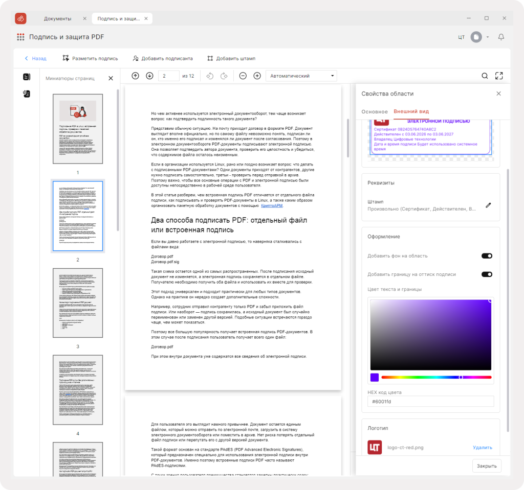Open document search magnifier
This screenshot has width=524, height=490.
[x=485, y=76]
